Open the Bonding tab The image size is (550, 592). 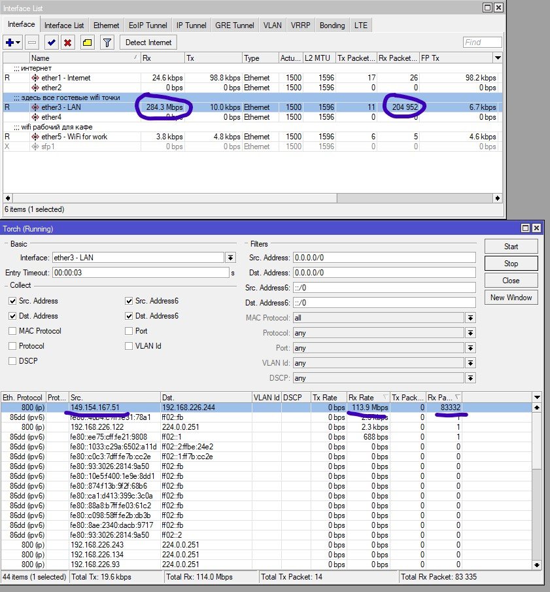332,26
